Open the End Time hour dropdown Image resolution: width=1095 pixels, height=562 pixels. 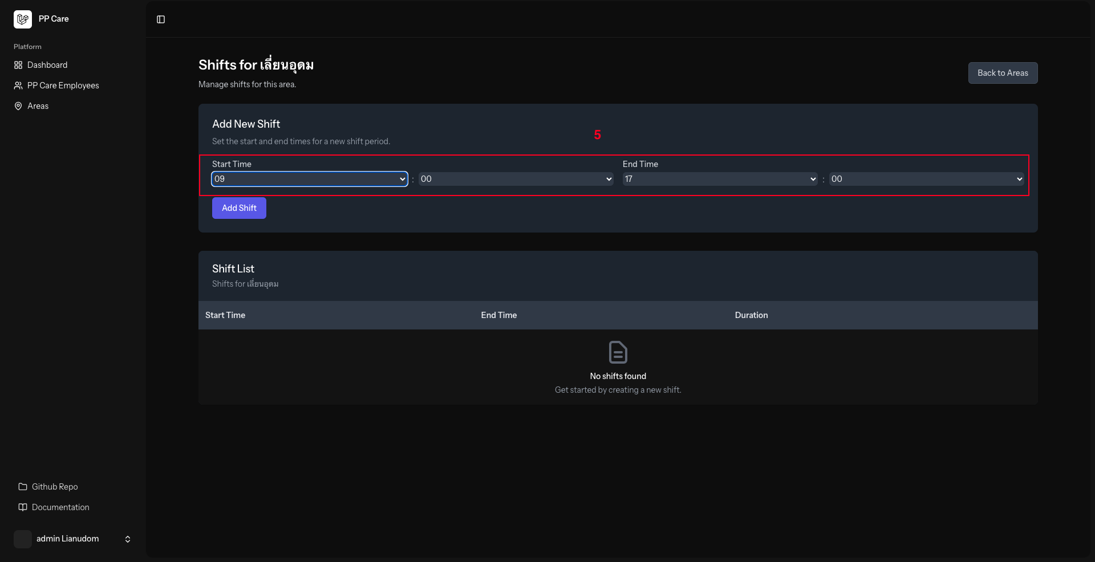coord(720,179)
